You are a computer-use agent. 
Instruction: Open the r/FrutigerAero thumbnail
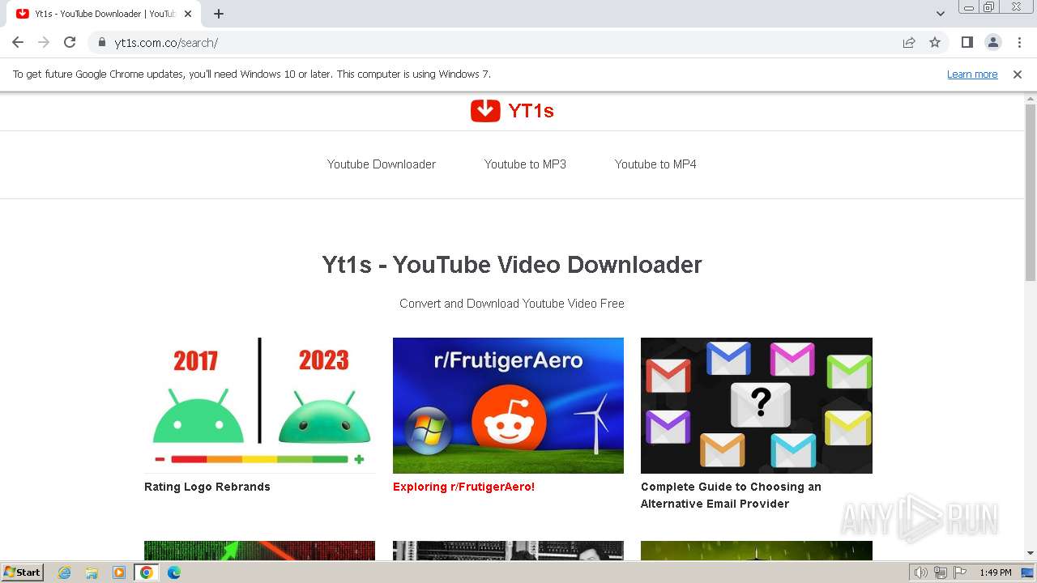pos(508,405)
